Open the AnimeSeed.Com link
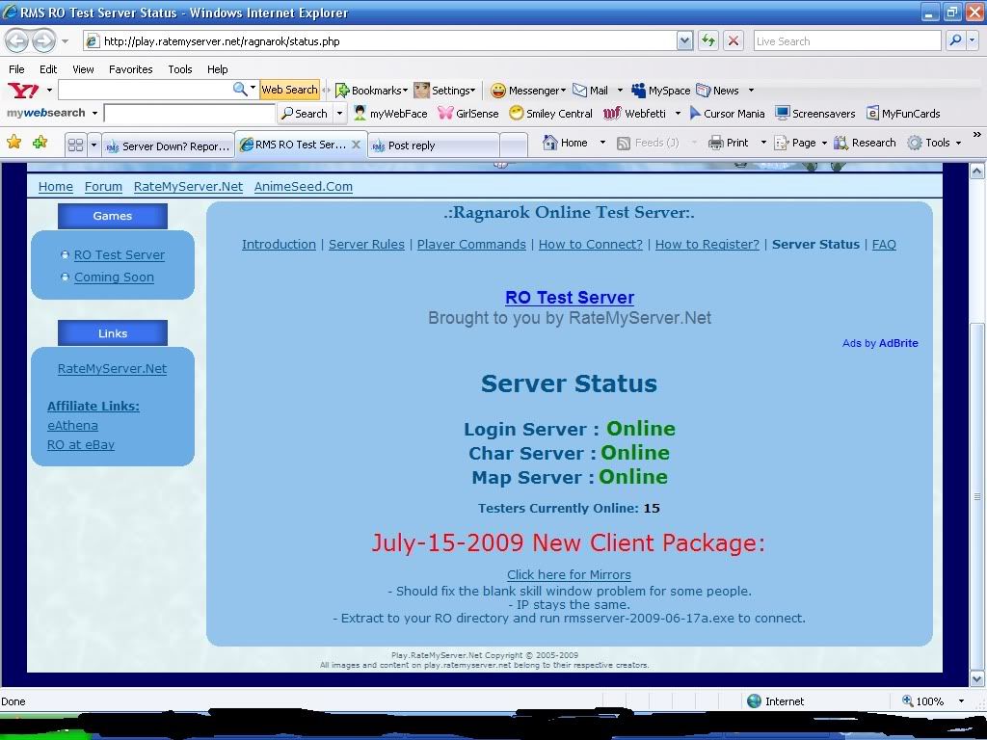Screen dimensions: 987x740 pyautogui.click(x=304, y=187)
